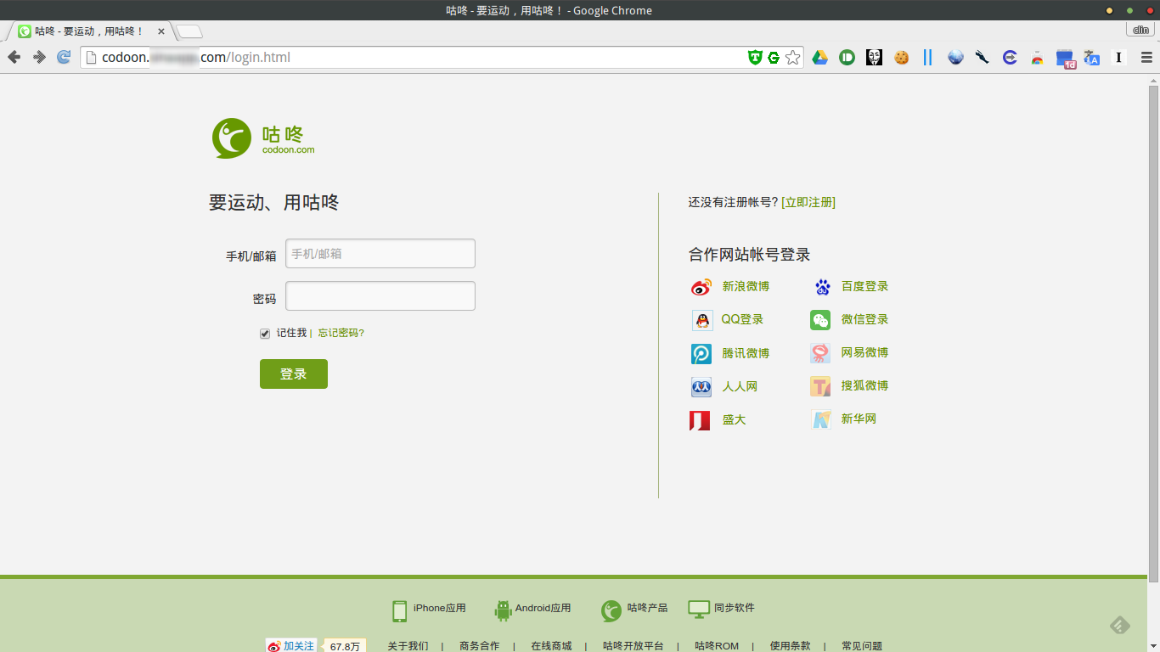Click the sync software monitor icon
1160x652 pixels.
coord(699,610)
